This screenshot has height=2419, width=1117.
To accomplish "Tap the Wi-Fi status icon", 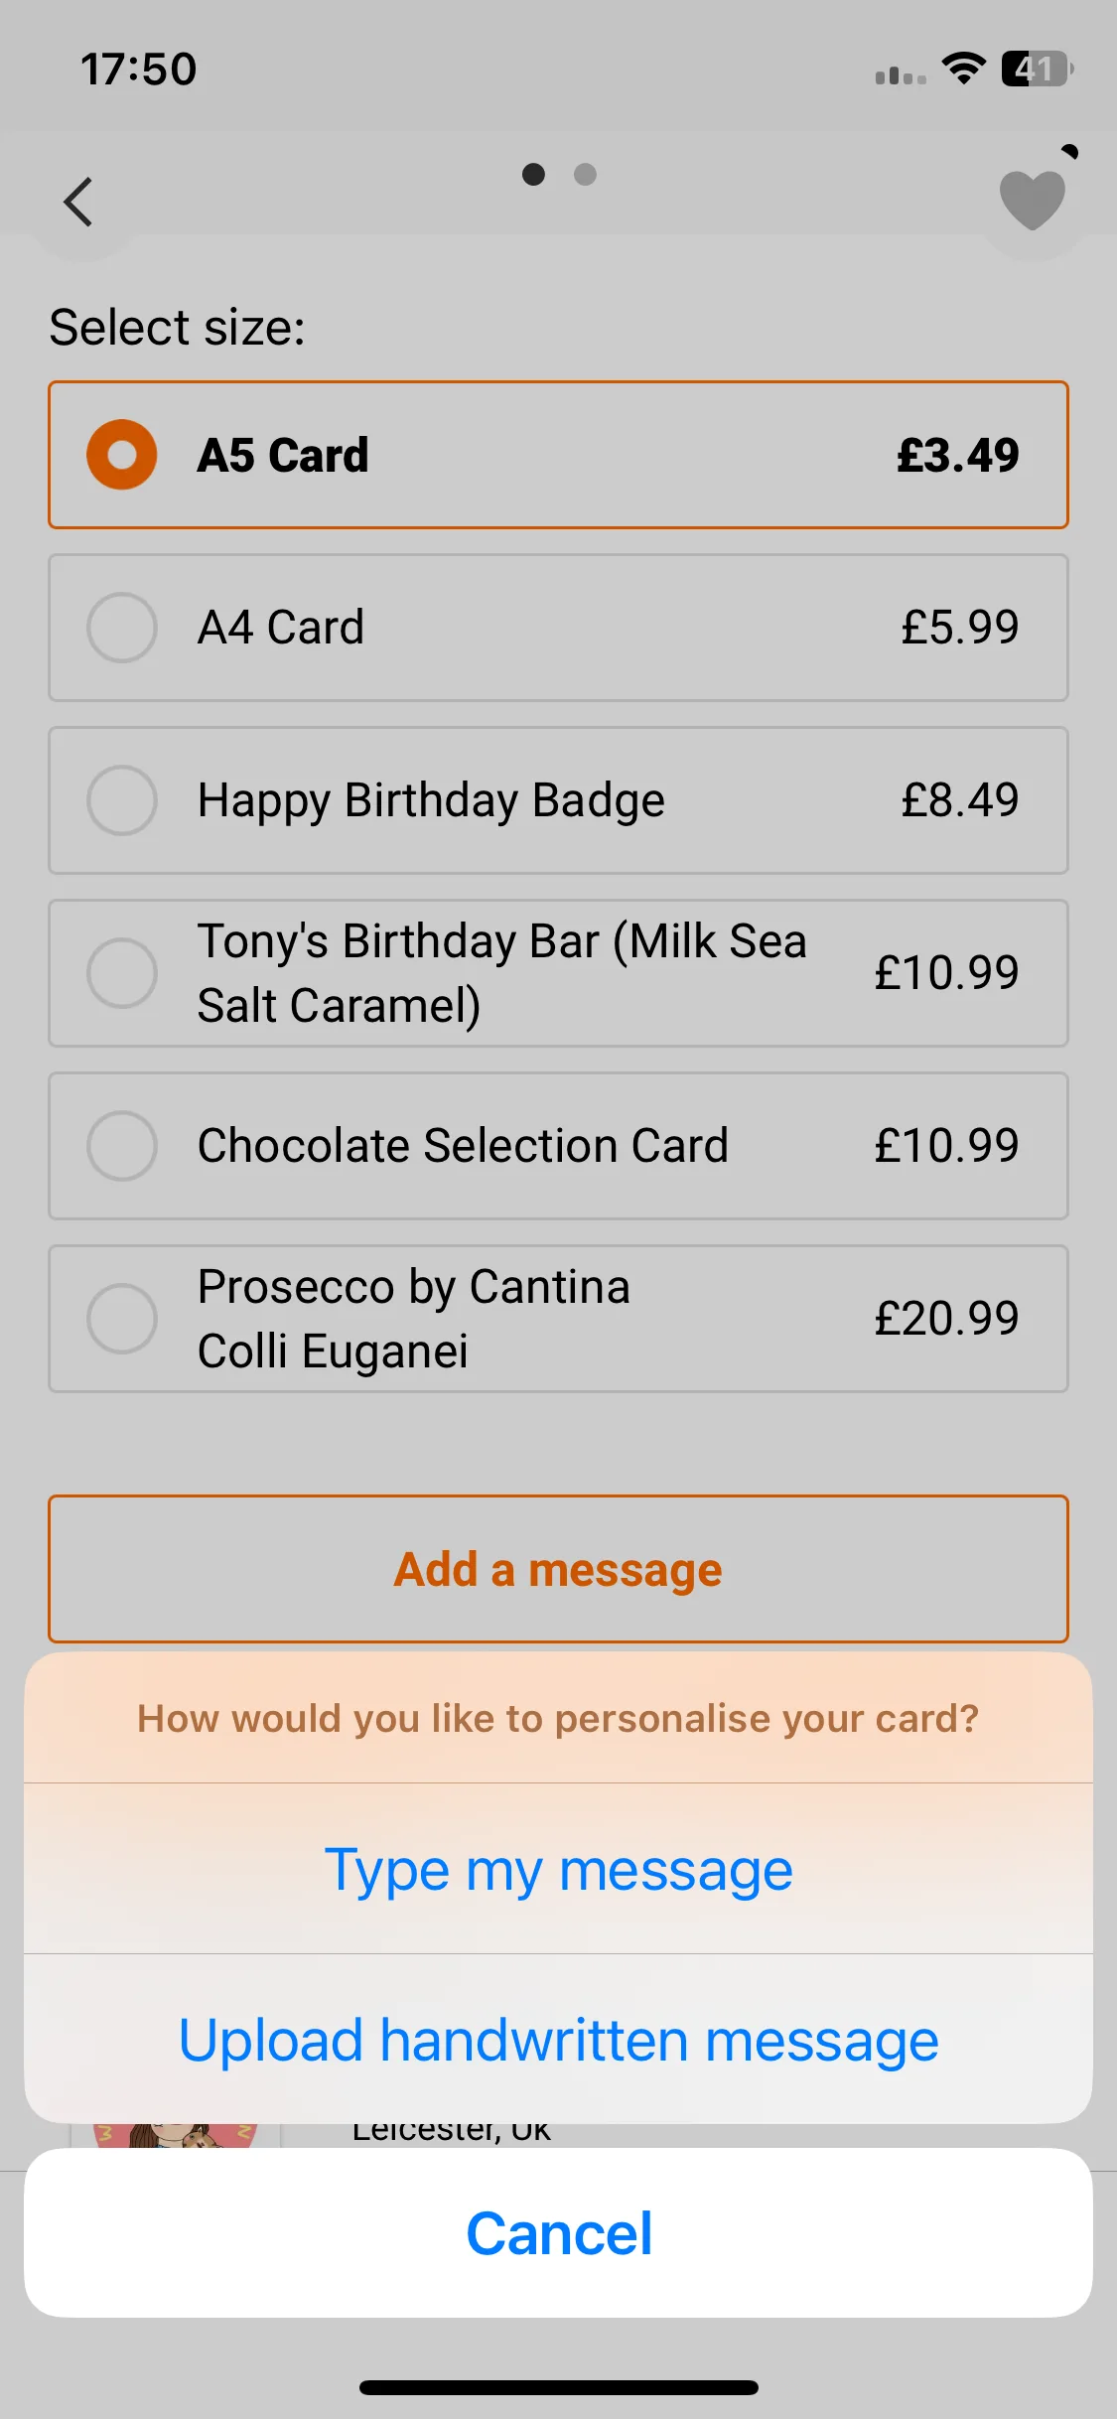I will pos(962,69).
